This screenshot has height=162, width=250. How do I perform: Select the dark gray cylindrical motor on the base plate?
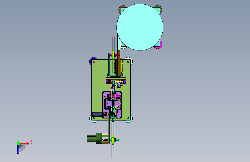[97, 114]
